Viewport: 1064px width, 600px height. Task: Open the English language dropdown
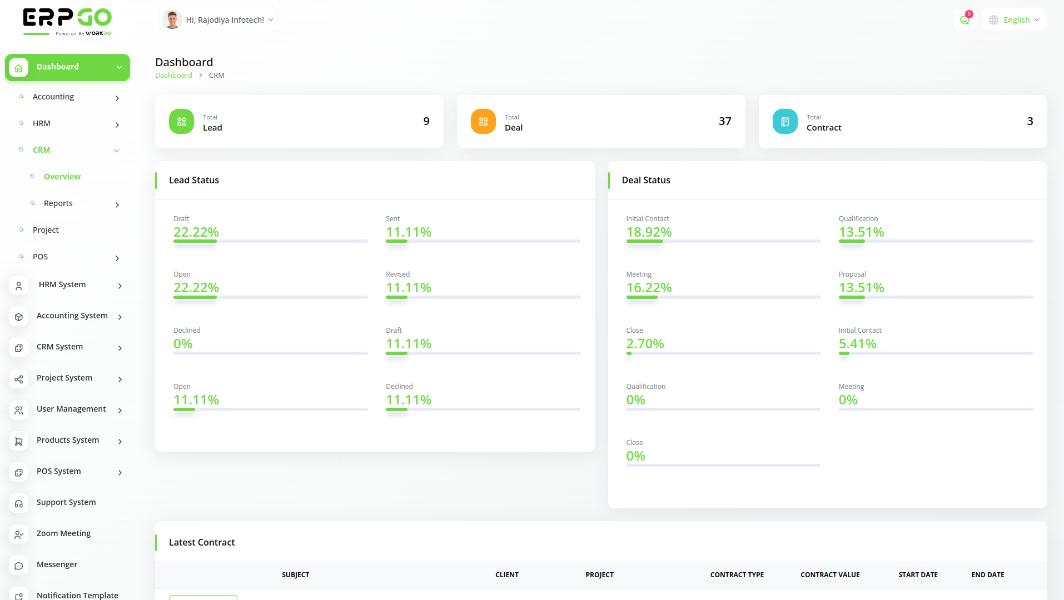click(1014, 20)
